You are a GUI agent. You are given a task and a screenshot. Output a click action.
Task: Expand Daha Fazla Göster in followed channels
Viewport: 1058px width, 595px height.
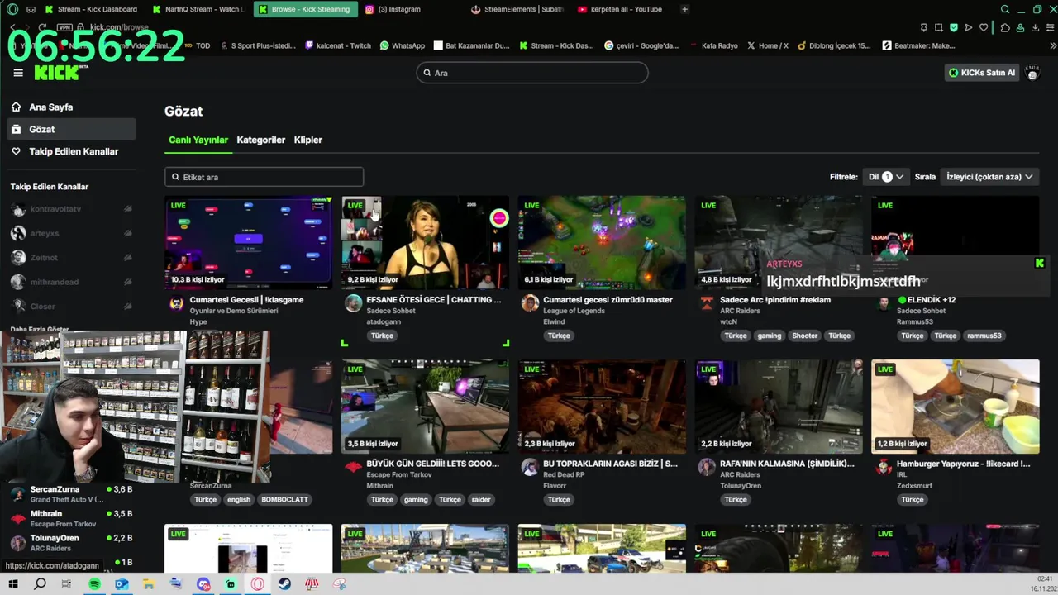pos(40,329)
